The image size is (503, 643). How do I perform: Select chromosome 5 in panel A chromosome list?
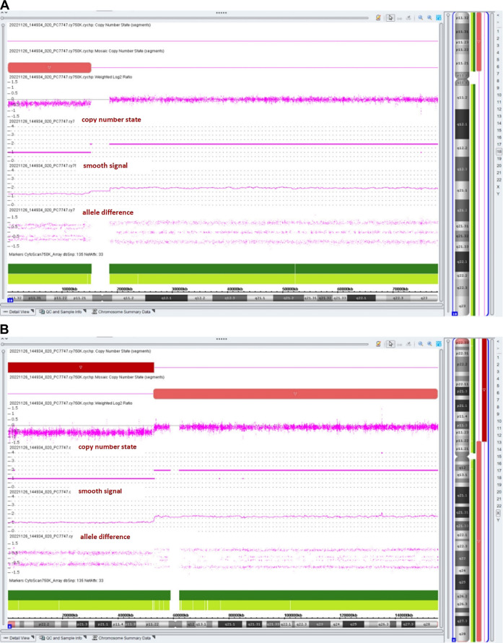coord(498,59)
